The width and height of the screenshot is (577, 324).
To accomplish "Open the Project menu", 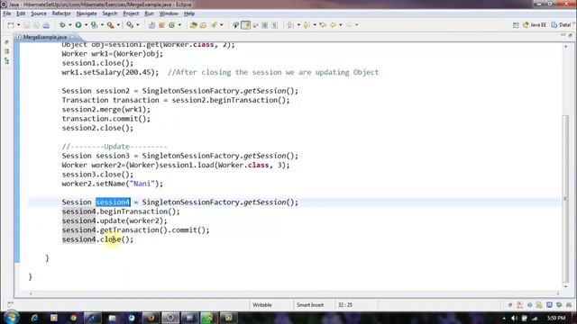I will click(131, 13).
